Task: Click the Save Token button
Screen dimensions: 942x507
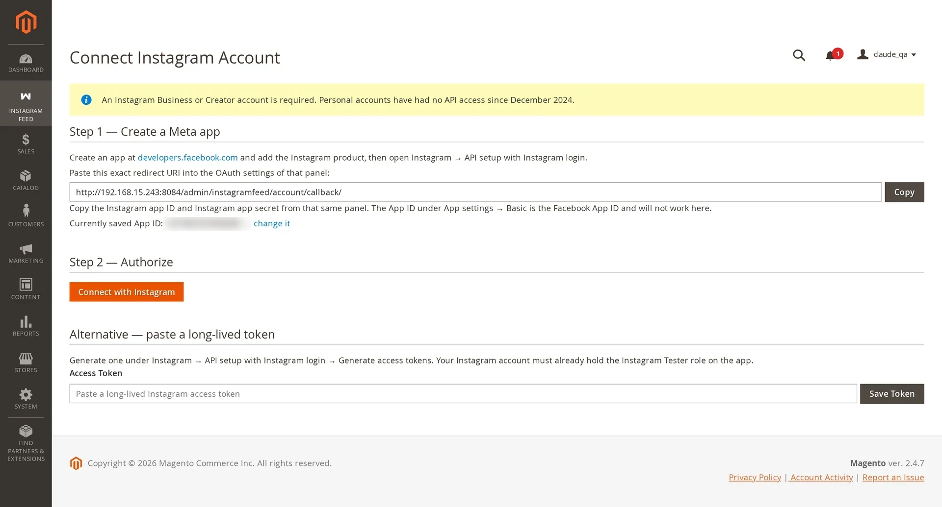Action: (892, 394)
